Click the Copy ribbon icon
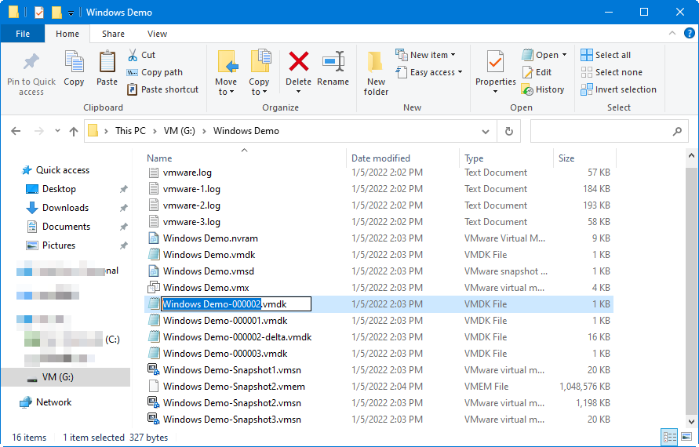 tap(74, 61)
